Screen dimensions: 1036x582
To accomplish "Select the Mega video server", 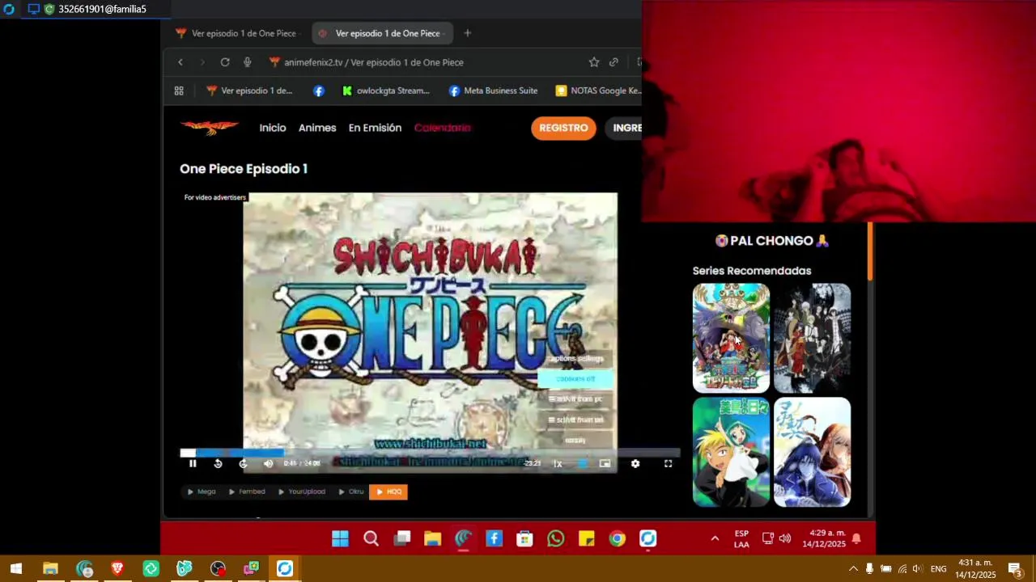I will [x=202, y=491].
